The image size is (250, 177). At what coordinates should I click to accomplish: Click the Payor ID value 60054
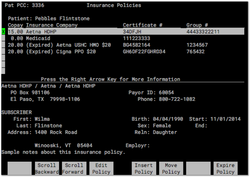(166, 93)
